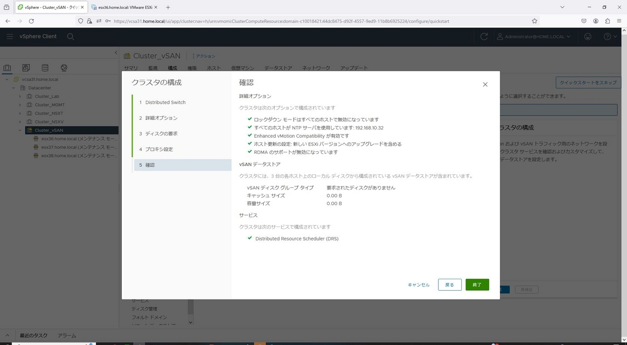Collapse the vcsa31.home.local tree node

(x=7, y=79)
